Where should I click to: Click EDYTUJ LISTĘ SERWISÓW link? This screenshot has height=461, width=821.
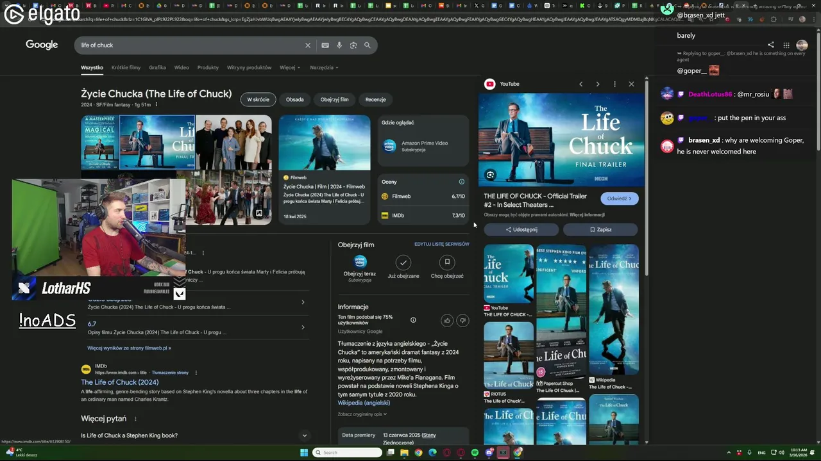(x=442, y=244)
